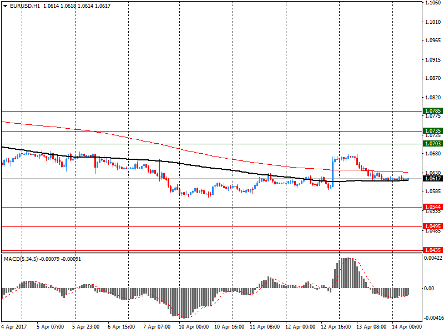444x333 pixels.
Task: Select the 1.0735 green resistance level label
Action: click(x=433, y=131)
